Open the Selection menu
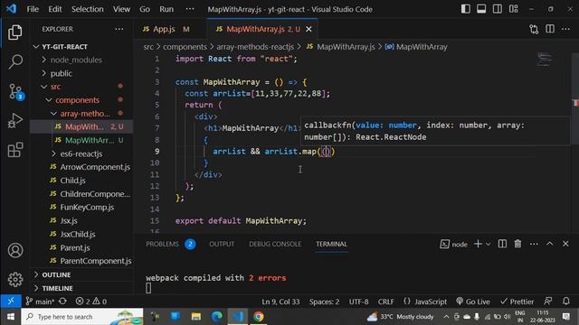Screen dimensions: 579x325 pos(87,9)
